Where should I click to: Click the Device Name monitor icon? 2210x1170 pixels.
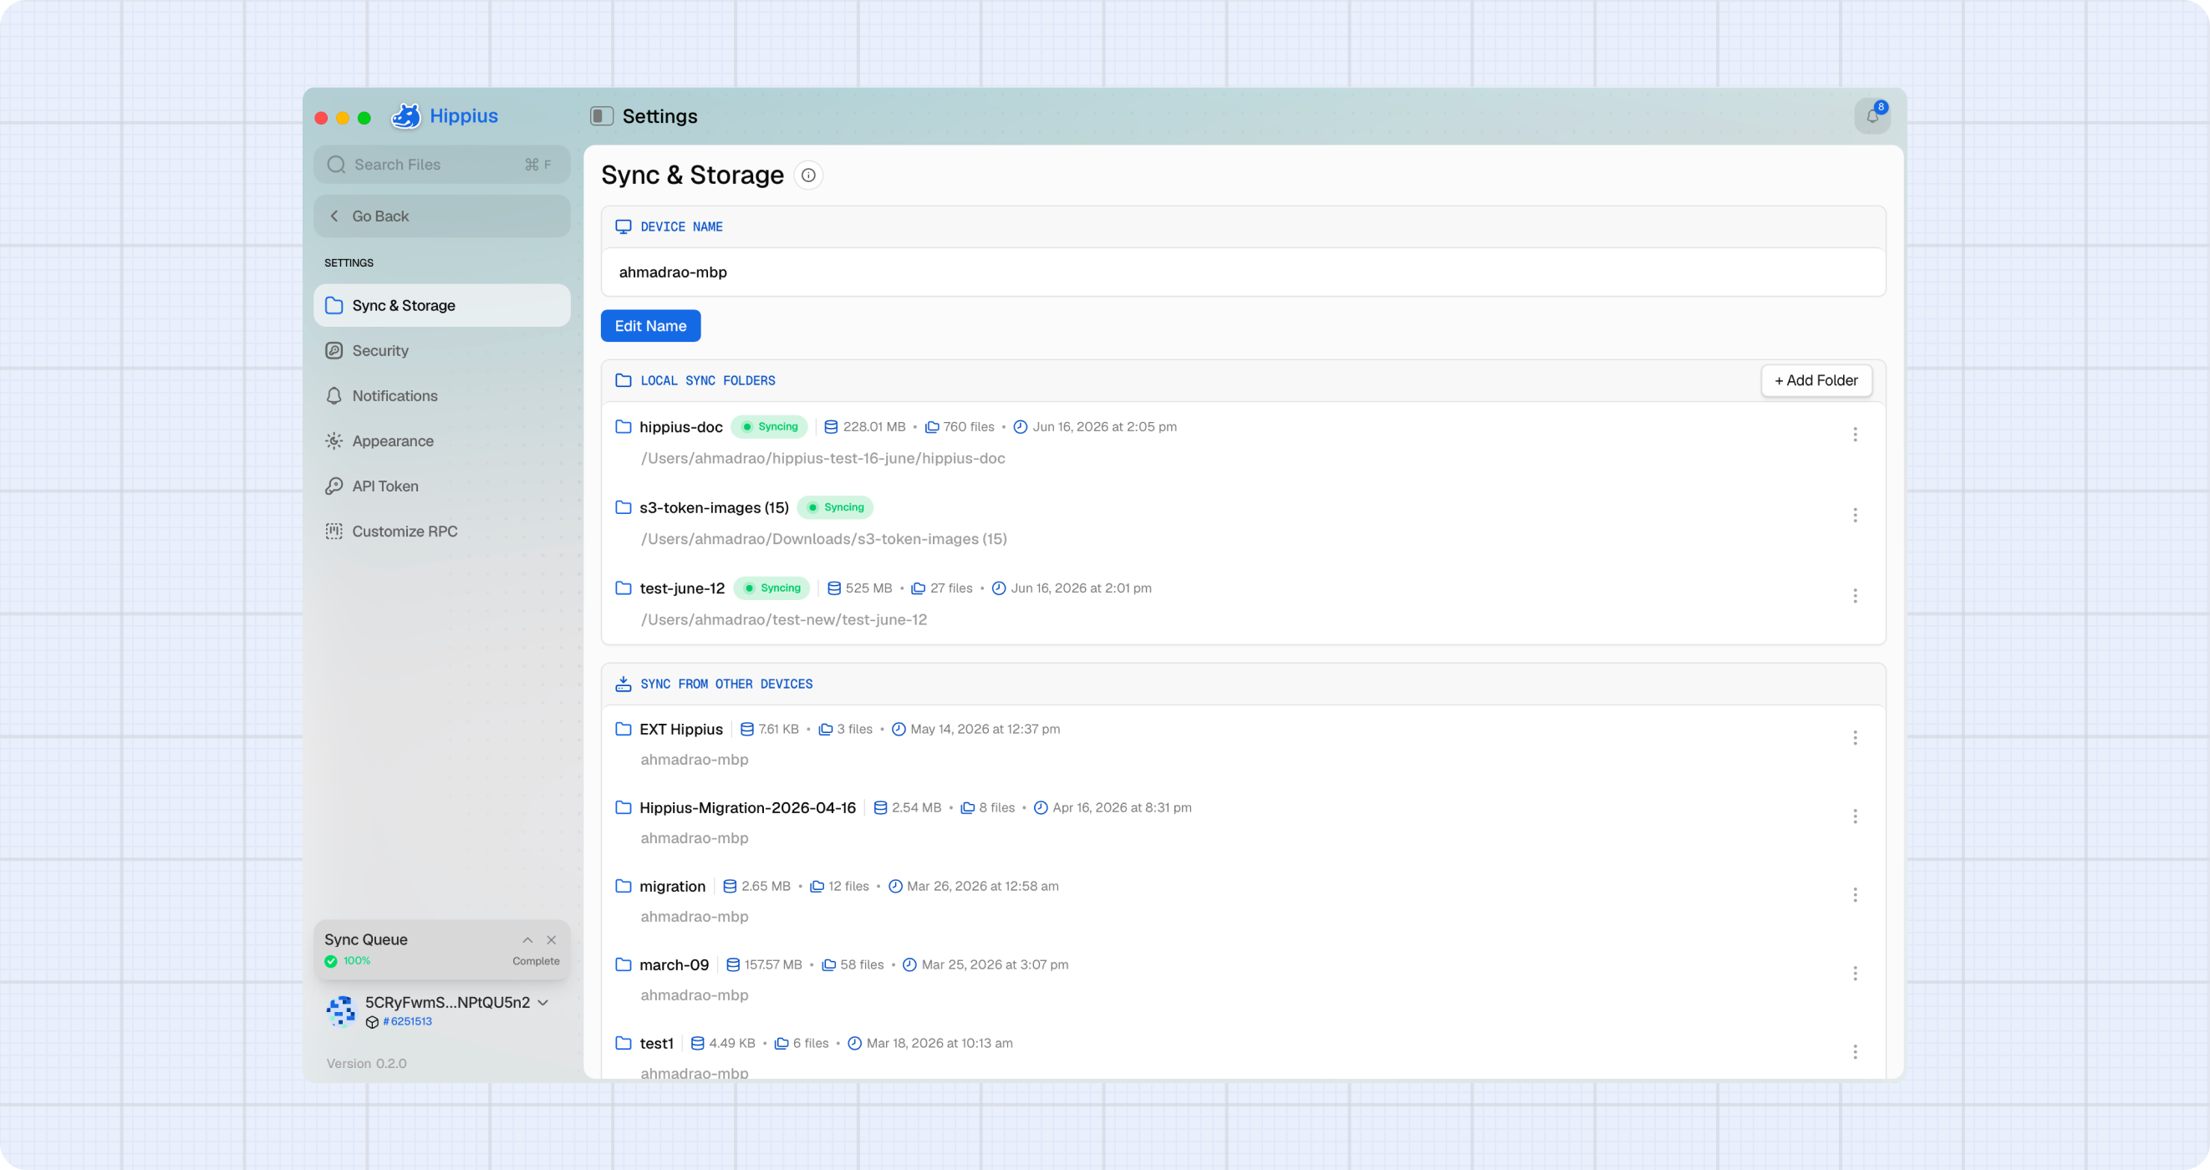624,226
